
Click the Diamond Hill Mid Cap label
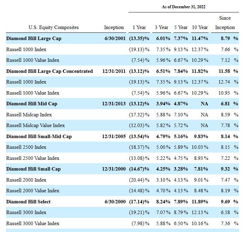(32, 104)
